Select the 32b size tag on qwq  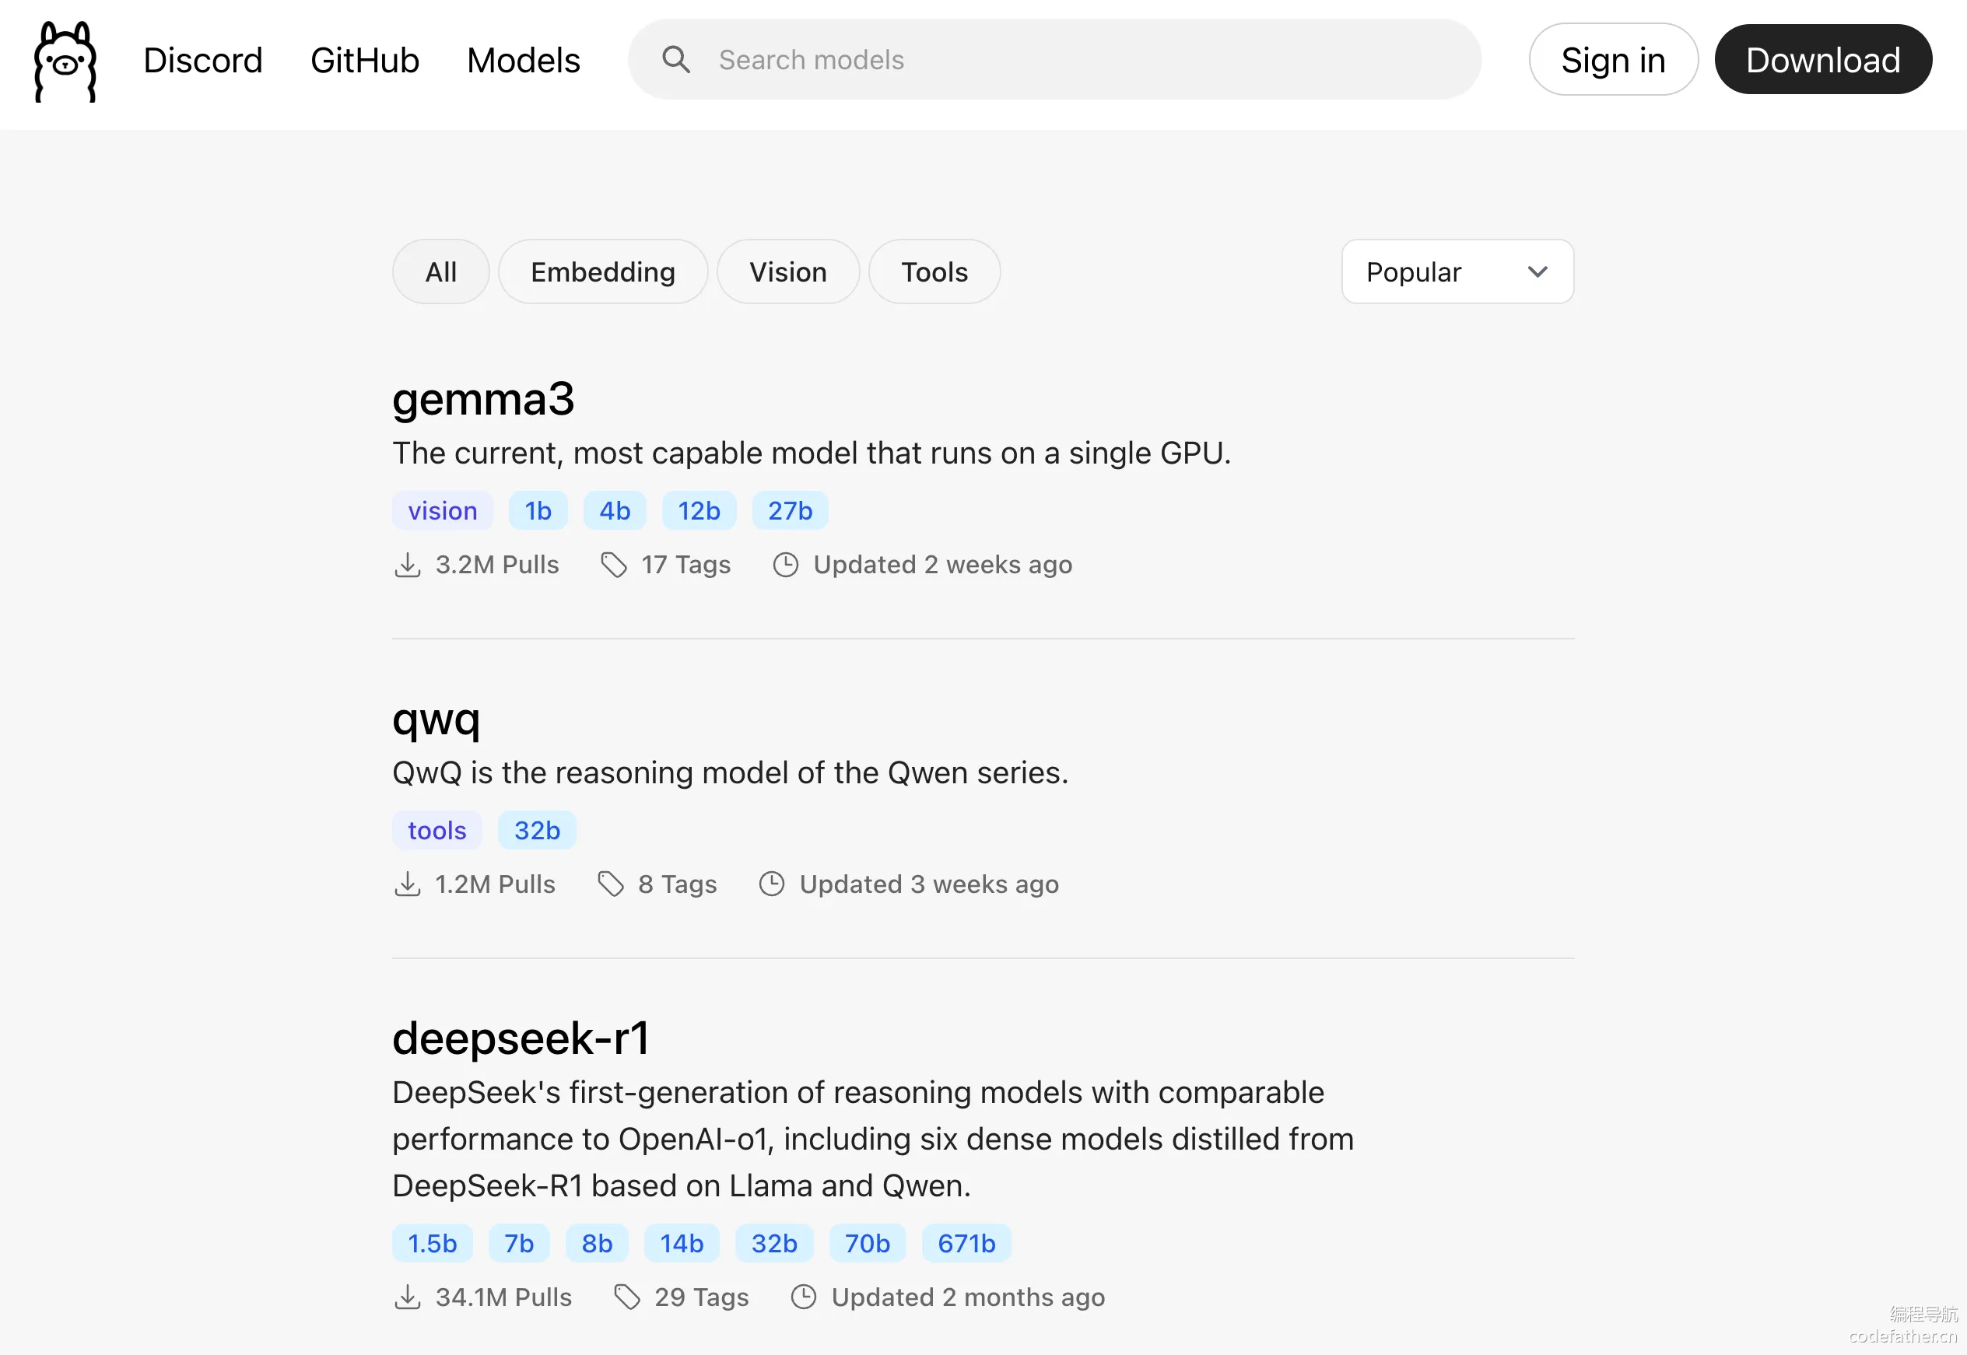[x=537, y=829]
